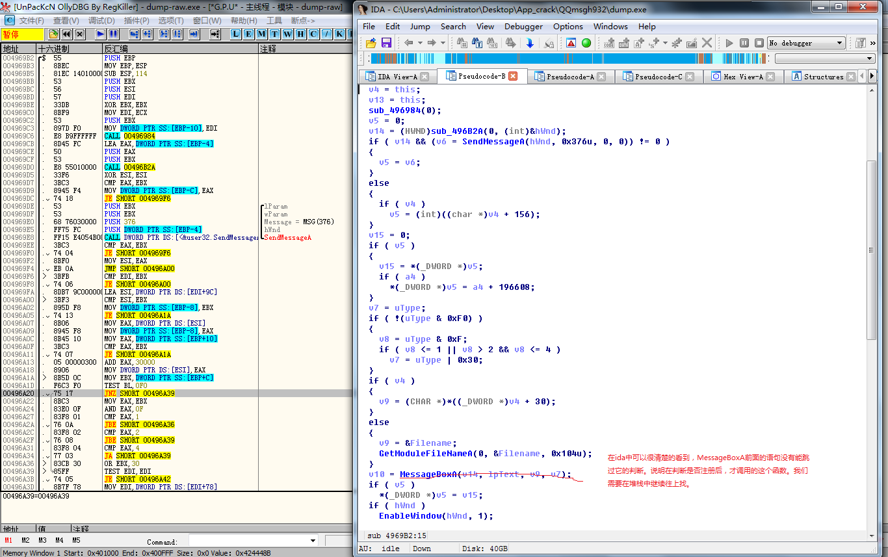This screenshot has width=888, height=557.
Task: Open the Memory map 'M' window button
Action: click(x=261, y=34)
